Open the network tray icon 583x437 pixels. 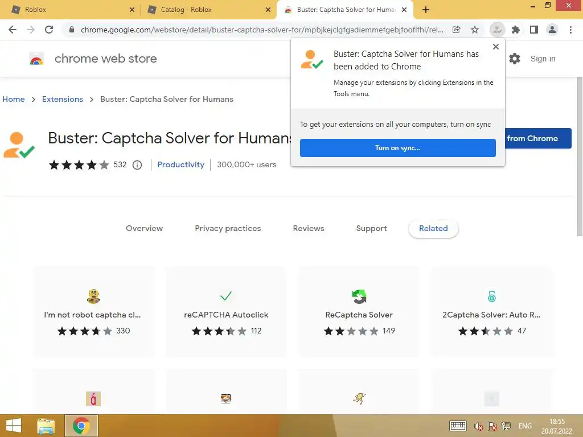click(x=506, y=426)
